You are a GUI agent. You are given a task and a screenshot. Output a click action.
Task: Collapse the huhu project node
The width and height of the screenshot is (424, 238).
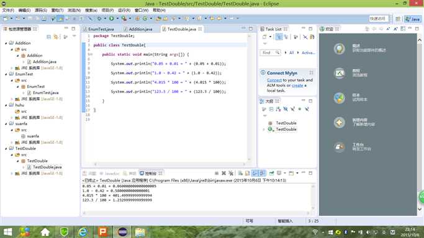coord(6,105)
